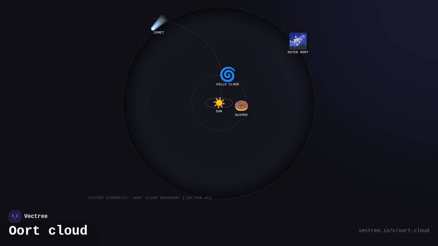Open the vectree.io/c/oort-cloud link
Screen dimensions: 438x246
(x=394, y=230)
